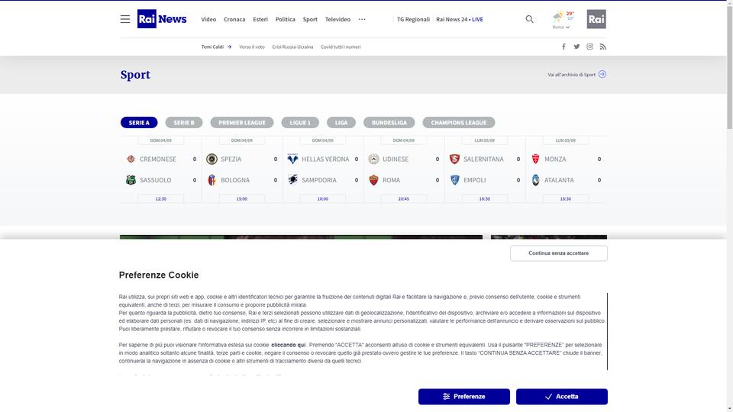Click the Salernitana team crest
The image size is (733, 412).
(x=454, y=159)
